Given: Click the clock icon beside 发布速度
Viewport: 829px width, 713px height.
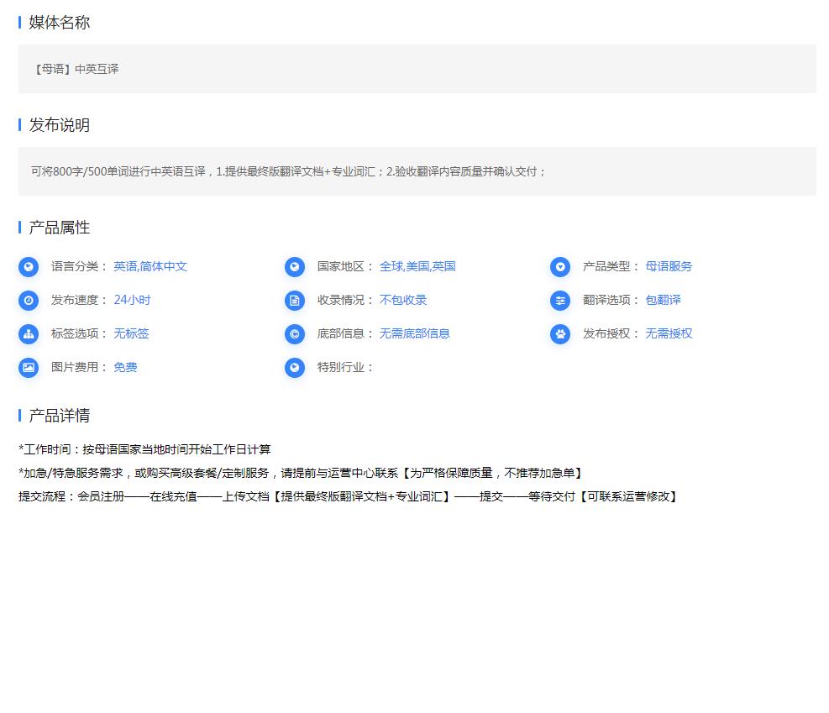Looking at the screenshot, I should coord(29,300).
